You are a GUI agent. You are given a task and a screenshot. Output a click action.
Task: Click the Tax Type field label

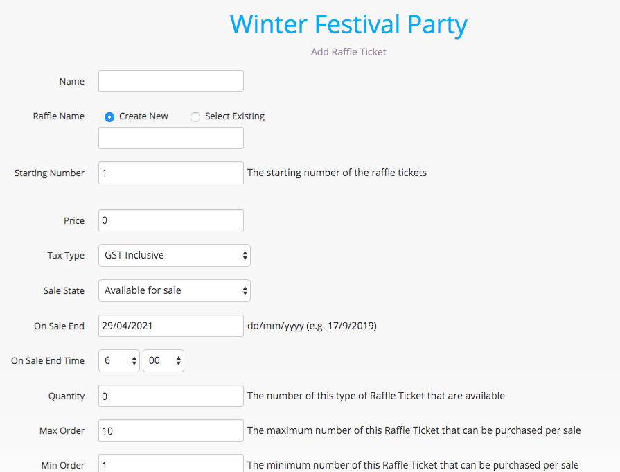[x=66, y=256]
